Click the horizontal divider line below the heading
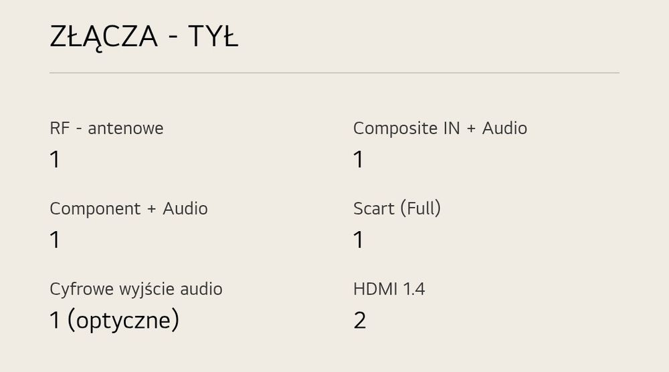Viewport: 669px width, 372px height. tap(334, 72)
